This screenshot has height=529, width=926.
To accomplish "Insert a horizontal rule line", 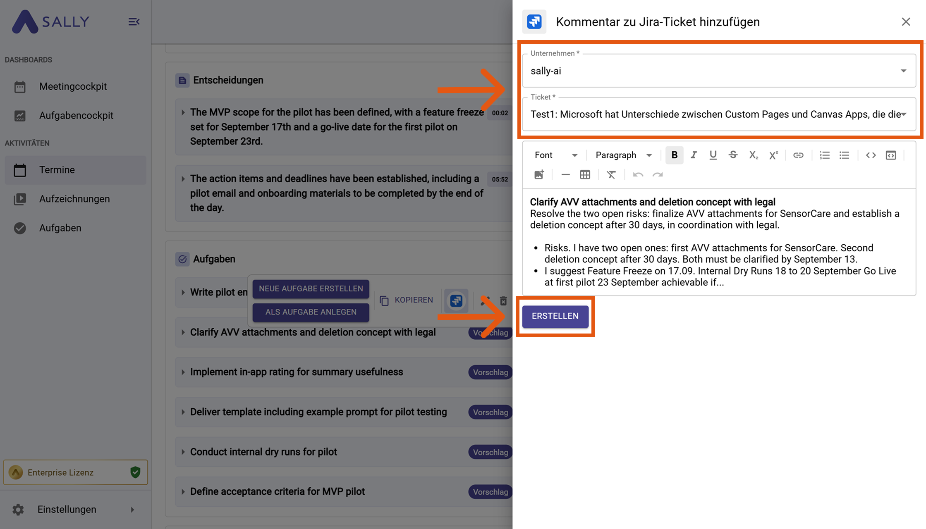I will pos(565,175).
